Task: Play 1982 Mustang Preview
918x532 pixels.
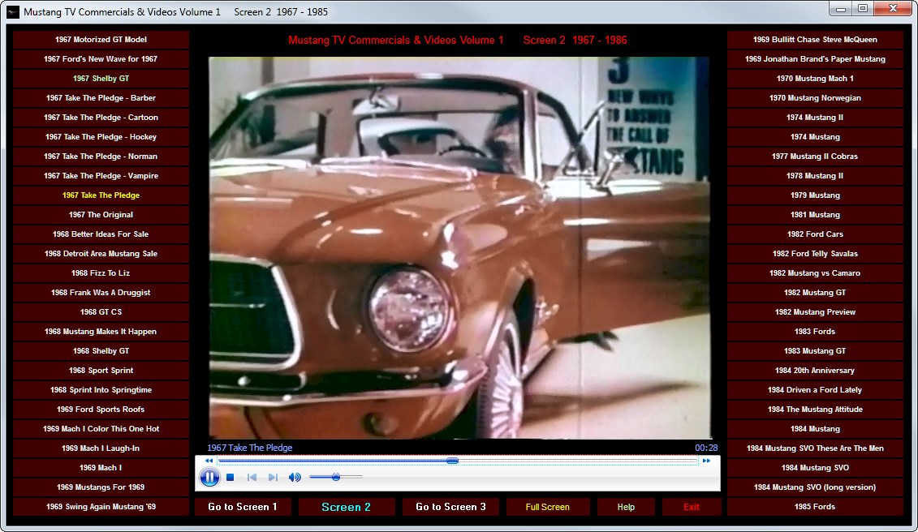Action: click(x=815, y=312)
